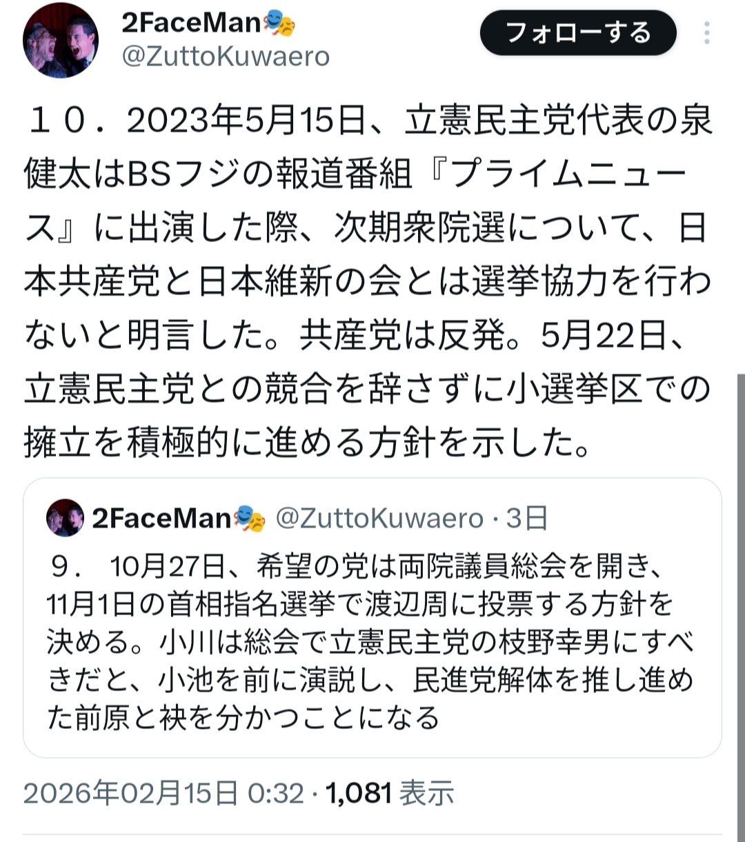Open @ZuttoKuwaero handle inside quoted tweet
The width and height of the screenshot is (745, 842).
click(x=379, y=518)
